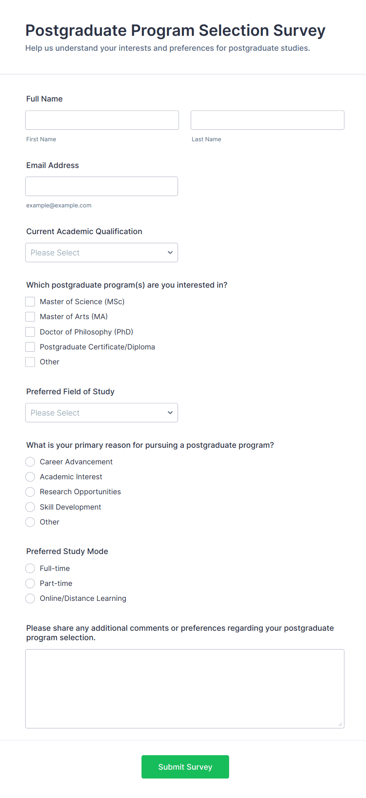
Task: Click the First Name input field
Action: [102, 120]
